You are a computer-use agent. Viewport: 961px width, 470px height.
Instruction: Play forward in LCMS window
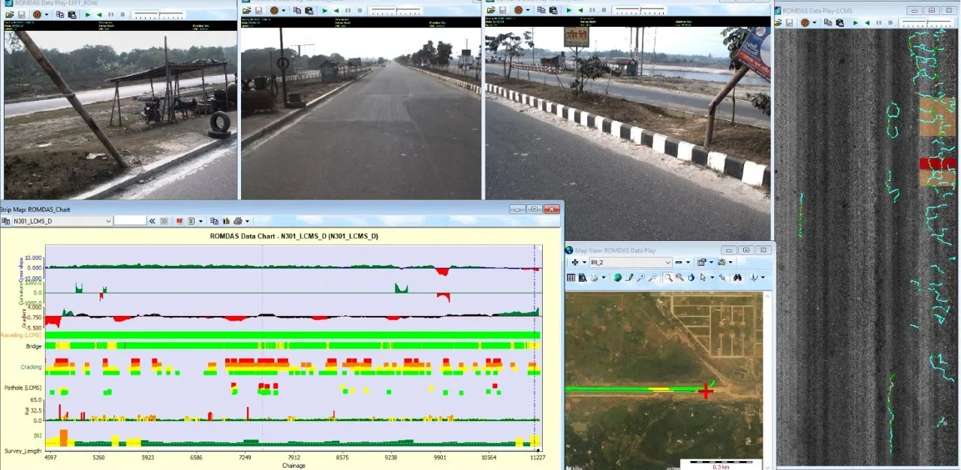[856, 23]
